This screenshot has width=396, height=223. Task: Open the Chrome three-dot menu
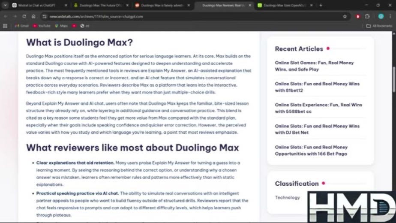[x=390, y=16]
